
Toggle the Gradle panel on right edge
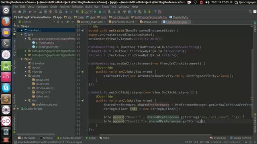tap(255, 26)
